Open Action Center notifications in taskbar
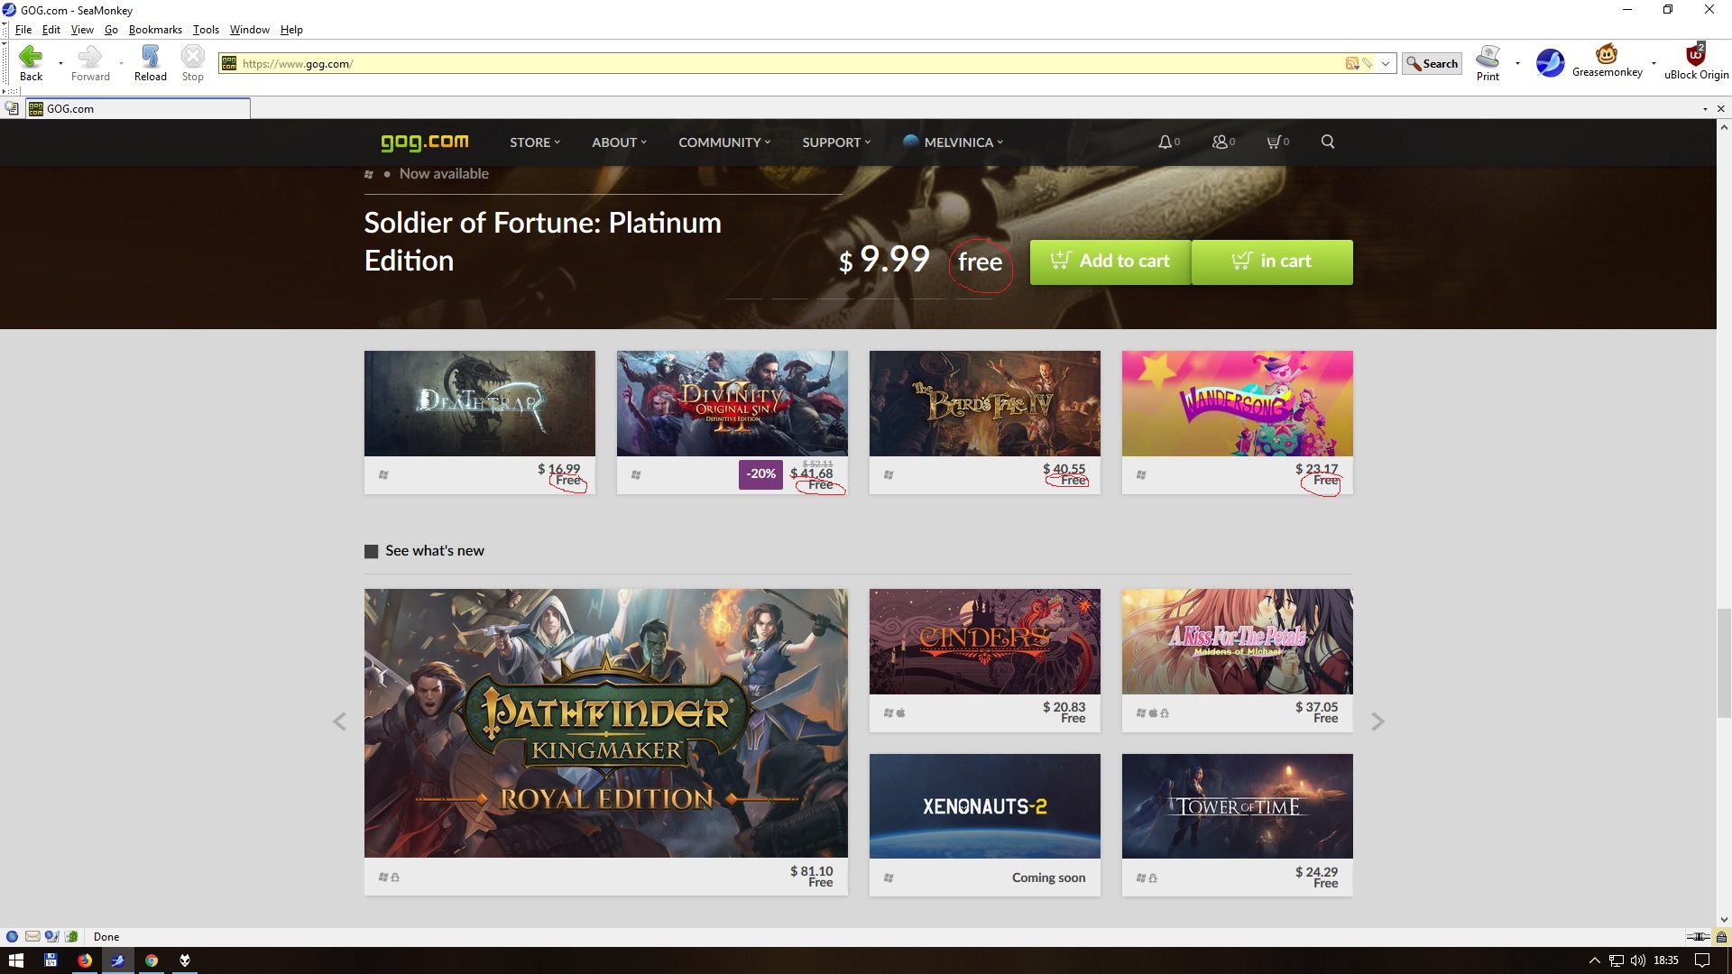The width and height of the screenshot is (1732, 974). pos(1702,960)
